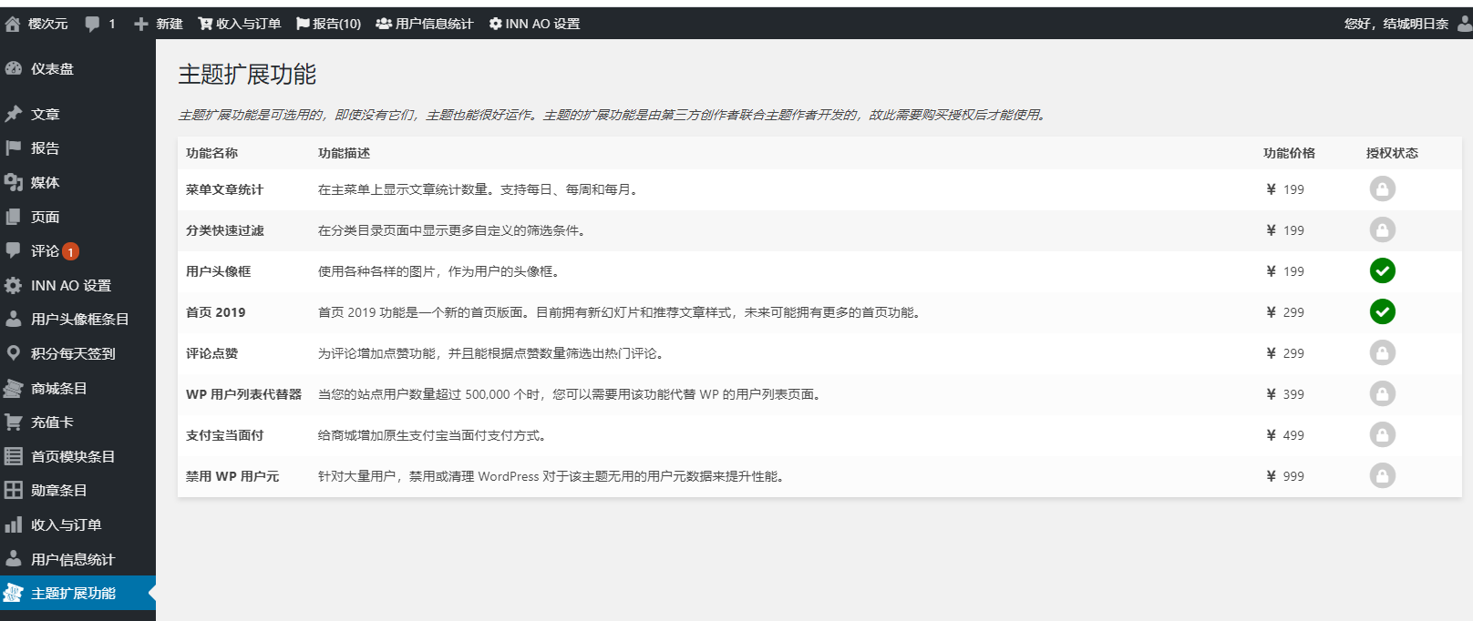Click lock icon for 禁用 WP 用户元

[x=1382, y=476]
